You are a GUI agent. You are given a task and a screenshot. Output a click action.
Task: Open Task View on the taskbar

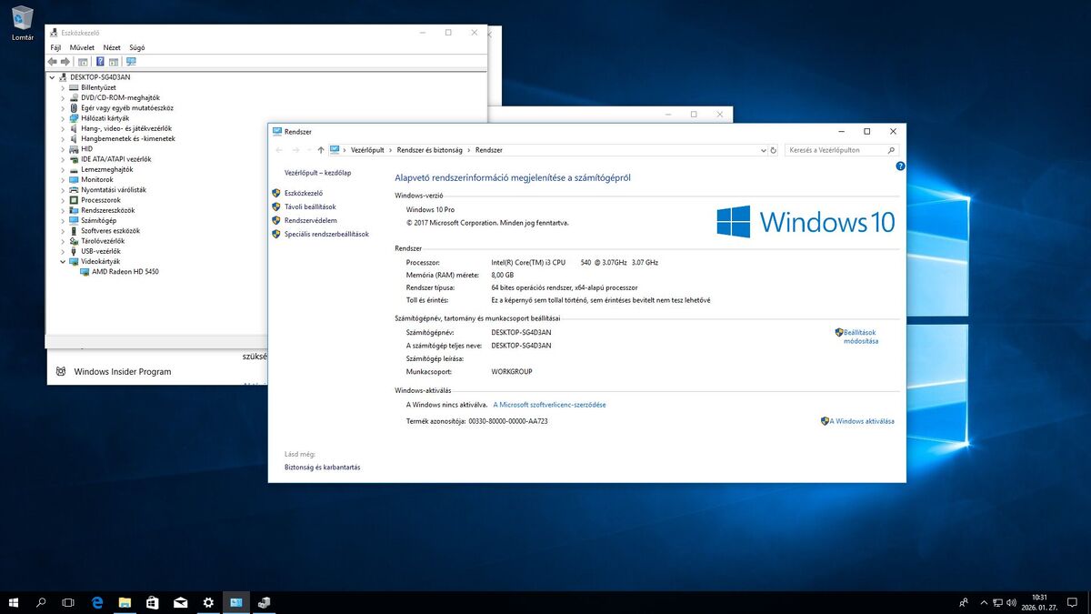68,602
